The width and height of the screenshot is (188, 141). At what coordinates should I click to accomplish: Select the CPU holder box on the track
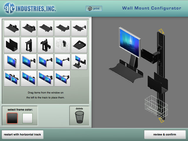click(x=158, y=83)
